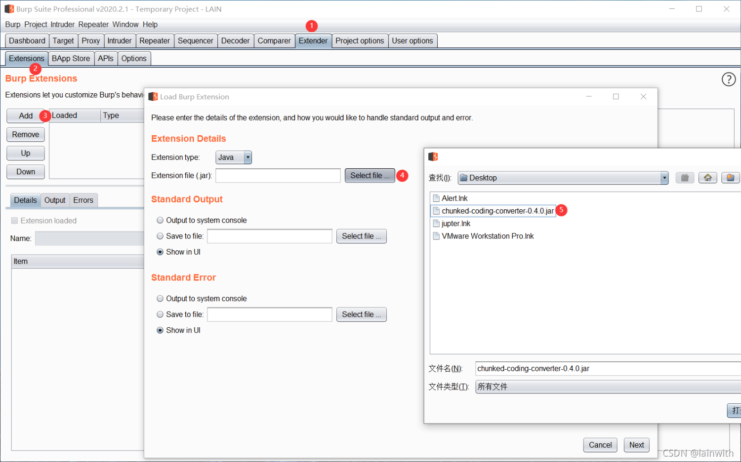Image resolution: width=741 pixels, height=462 pixels.
Task: Switch to the Dashboard tab
Action: click(x=27, y=41)
